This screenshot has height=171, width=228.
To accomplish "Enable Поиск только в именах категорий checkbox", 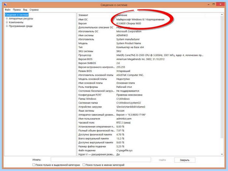I will [x=84, y=165].
